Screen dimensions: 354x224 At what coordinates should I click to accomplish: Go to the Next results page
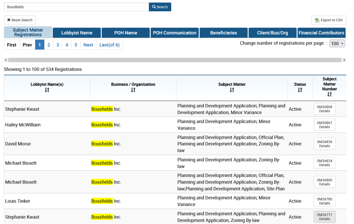[x=88, y=45]
